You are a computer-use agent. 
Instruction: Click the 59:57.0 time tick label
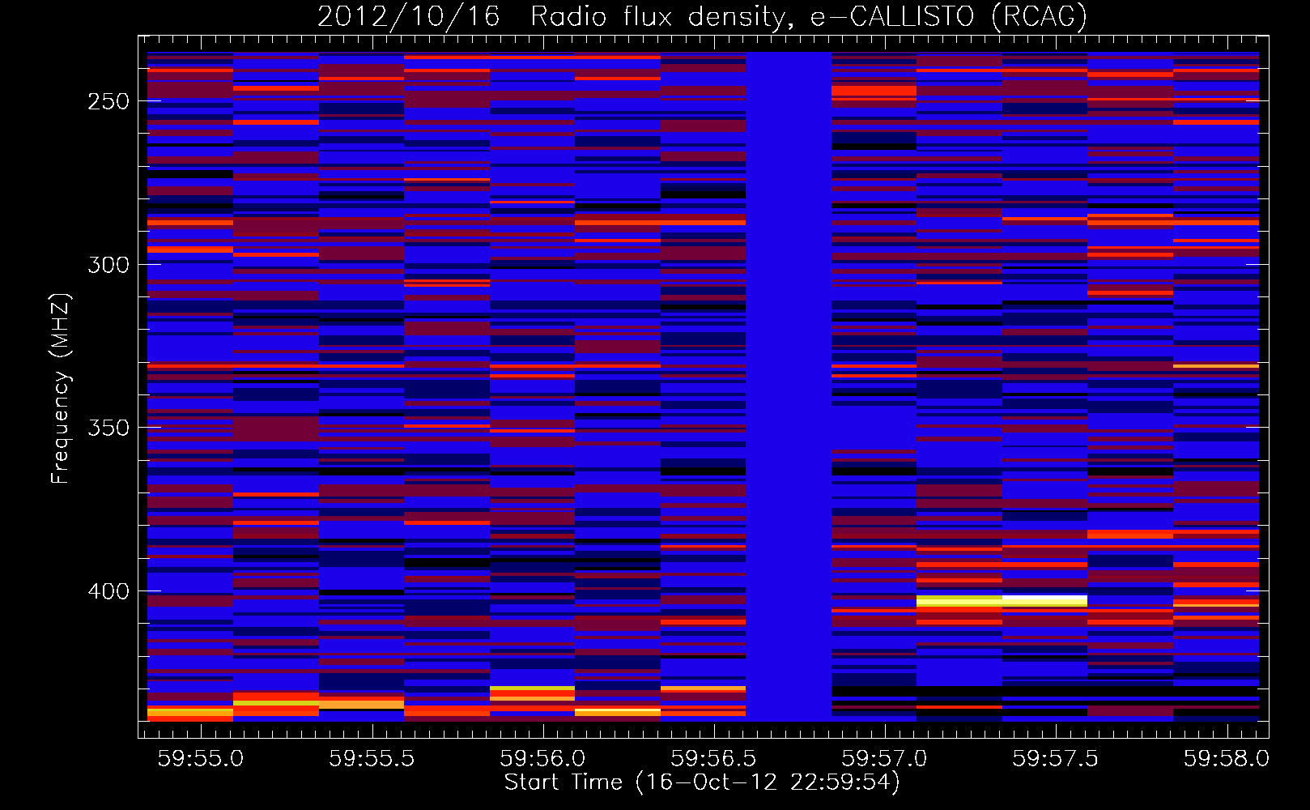884,758
